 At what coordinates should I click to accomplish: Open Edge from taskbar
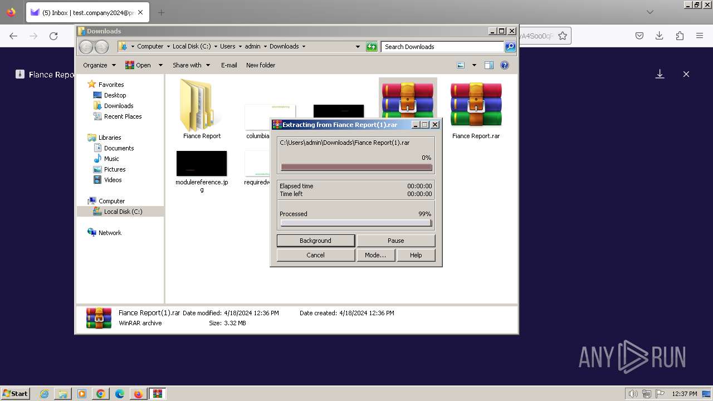pos(120,394)
